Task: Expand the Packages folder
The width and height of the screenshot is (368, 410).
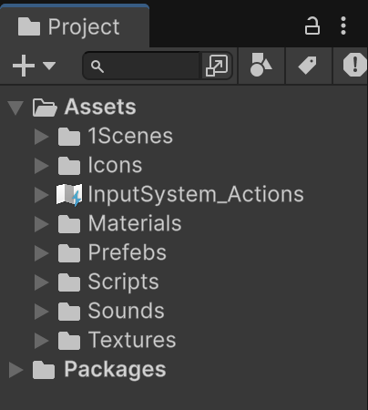Action: point(15,370)
